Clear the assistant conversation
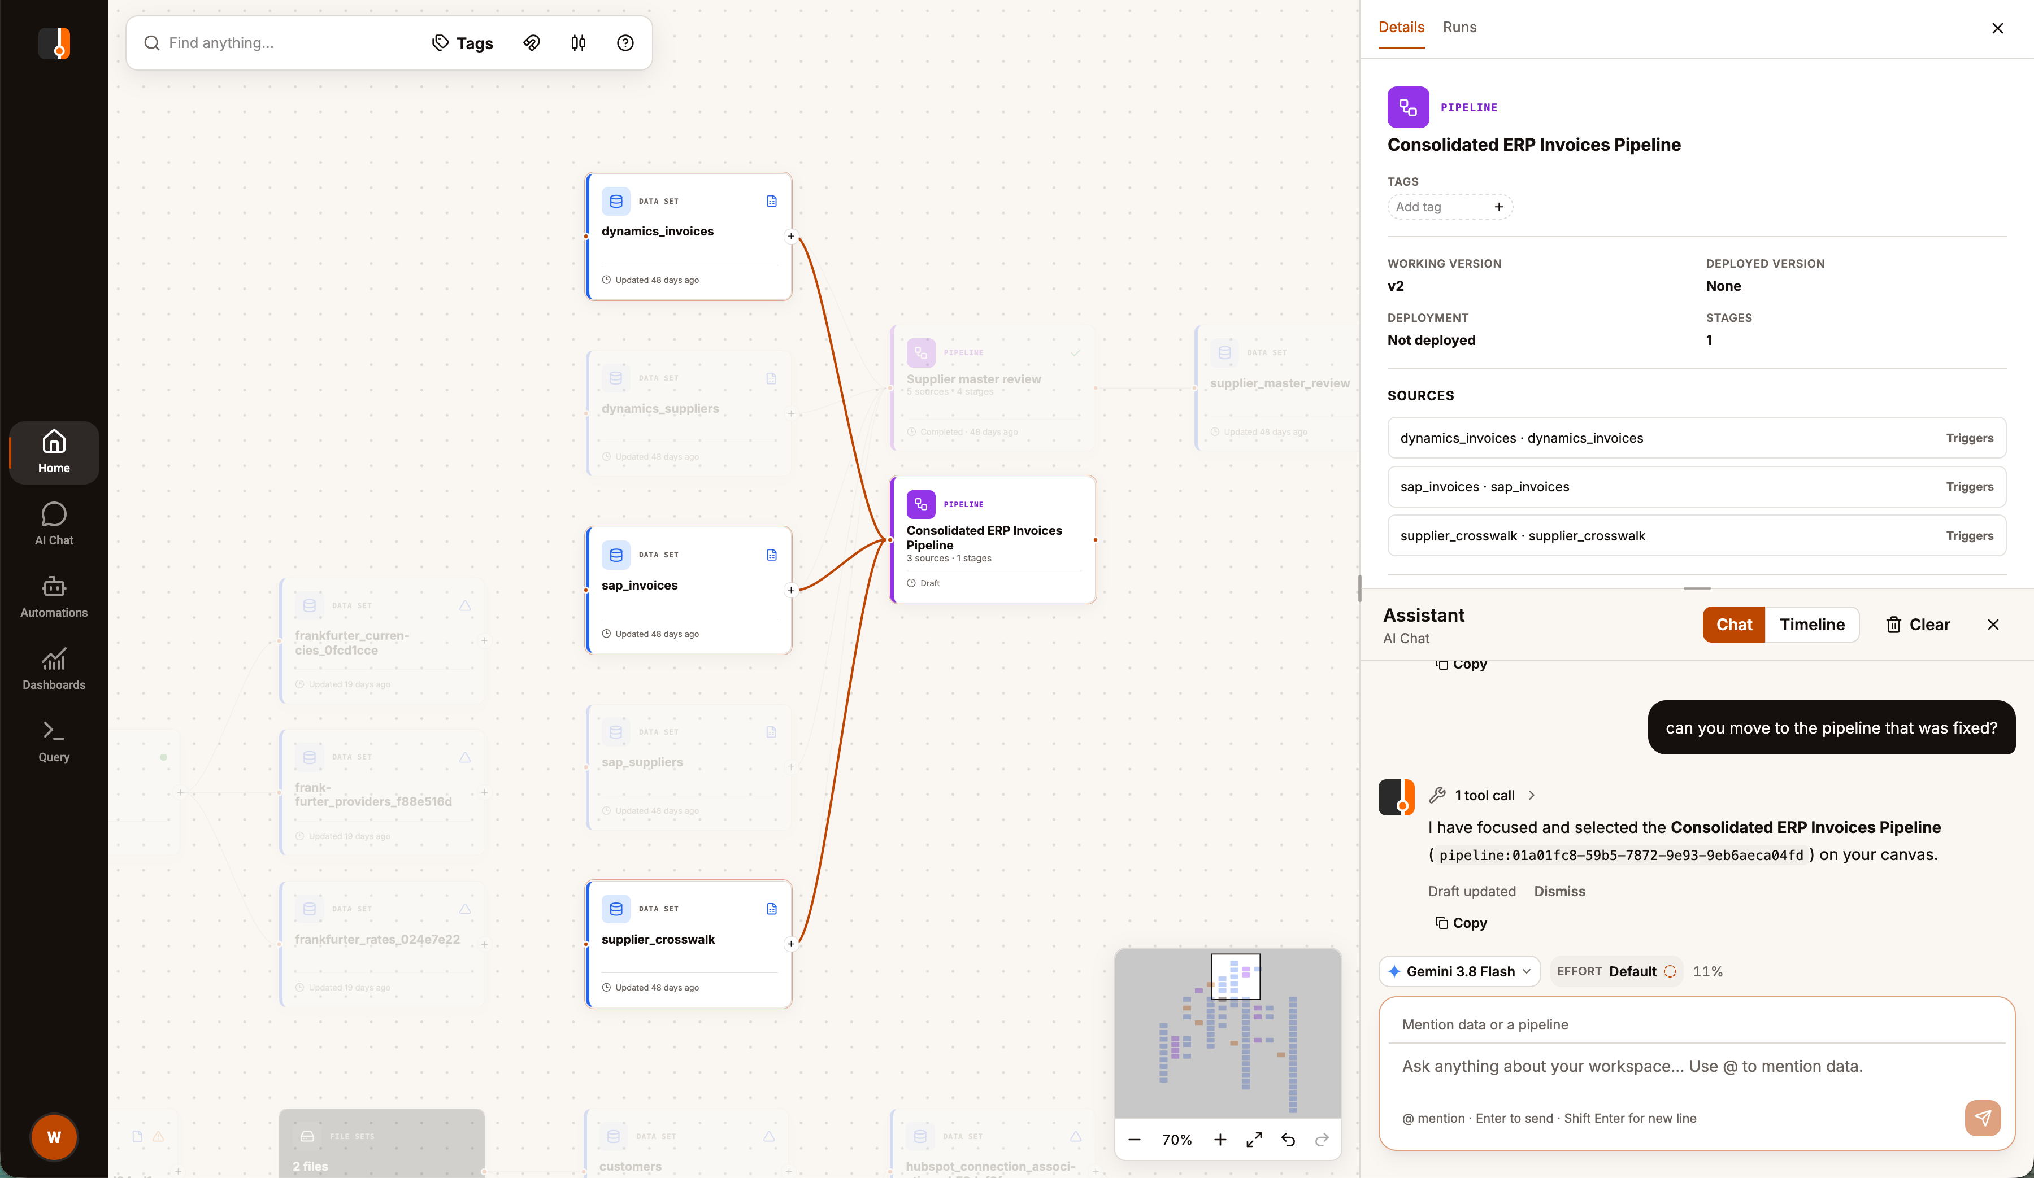The height and width of the screenshot is (1178, 2034). tap(1918, 625)
